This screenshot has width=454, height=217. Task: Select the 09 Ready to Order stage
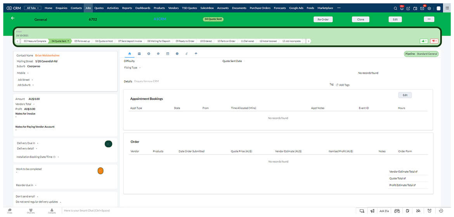click(185, 41)
